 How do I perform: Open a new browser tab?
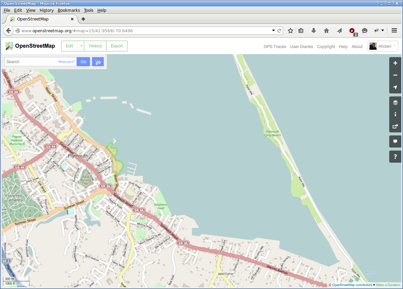(x=83, y=19)
